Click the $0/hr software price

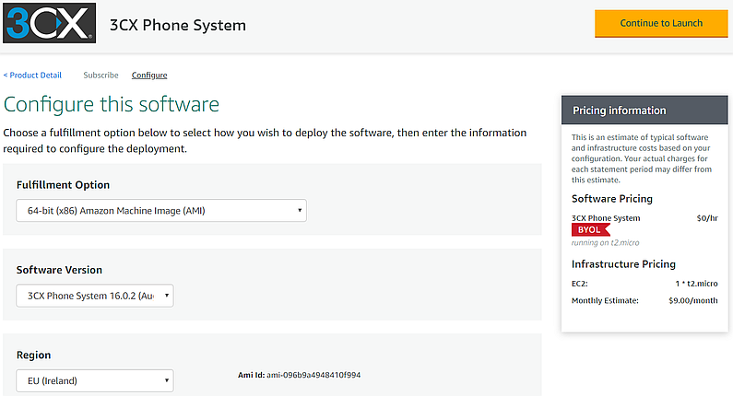[707, 218]
